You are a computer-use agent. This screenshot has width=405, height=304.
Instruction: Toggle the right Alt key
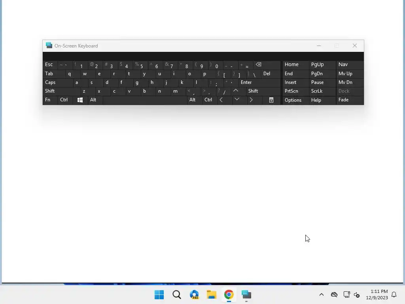pyautogui.click(x=195, y=100)
